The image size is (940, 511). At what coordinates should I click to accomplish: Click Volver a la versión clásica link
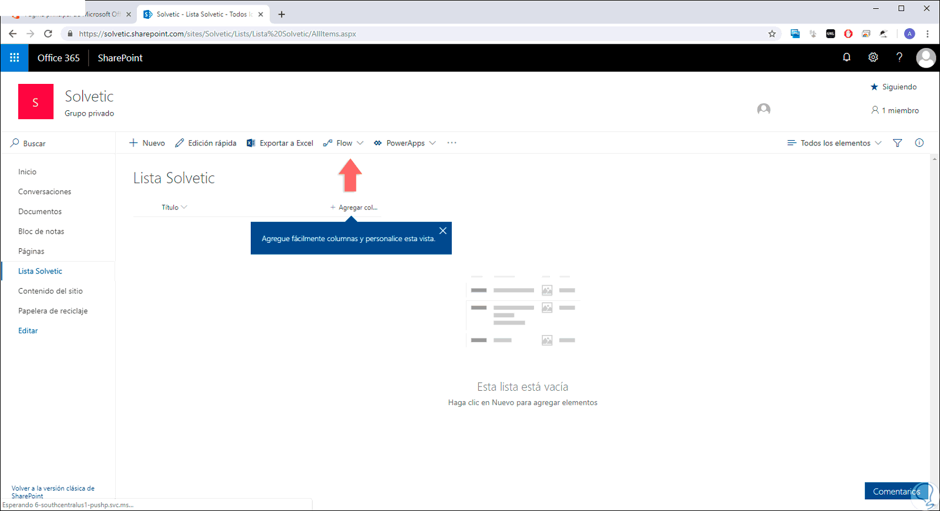pyautogui.click(x=53, y=492)
